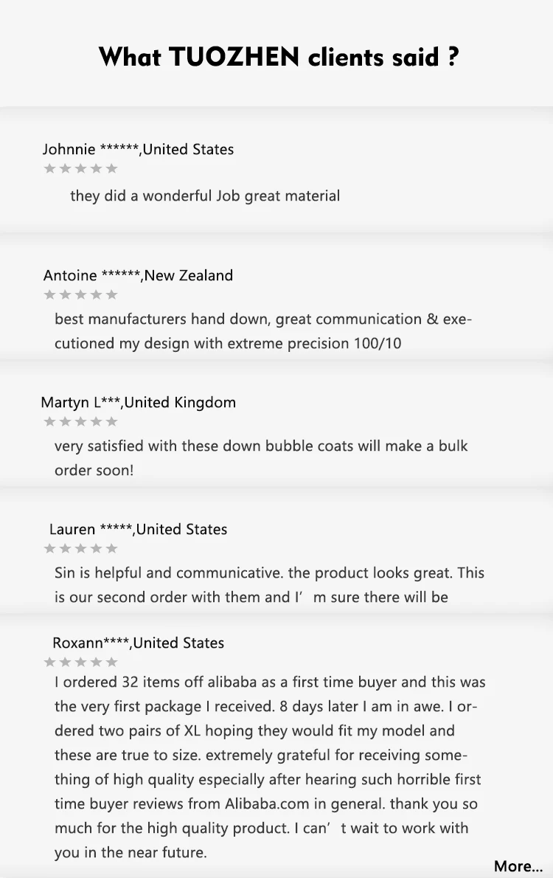Select reviewer name Johnnie, United States
The image size is (553, 878).
pyautogui.click(x=138, y=149)
